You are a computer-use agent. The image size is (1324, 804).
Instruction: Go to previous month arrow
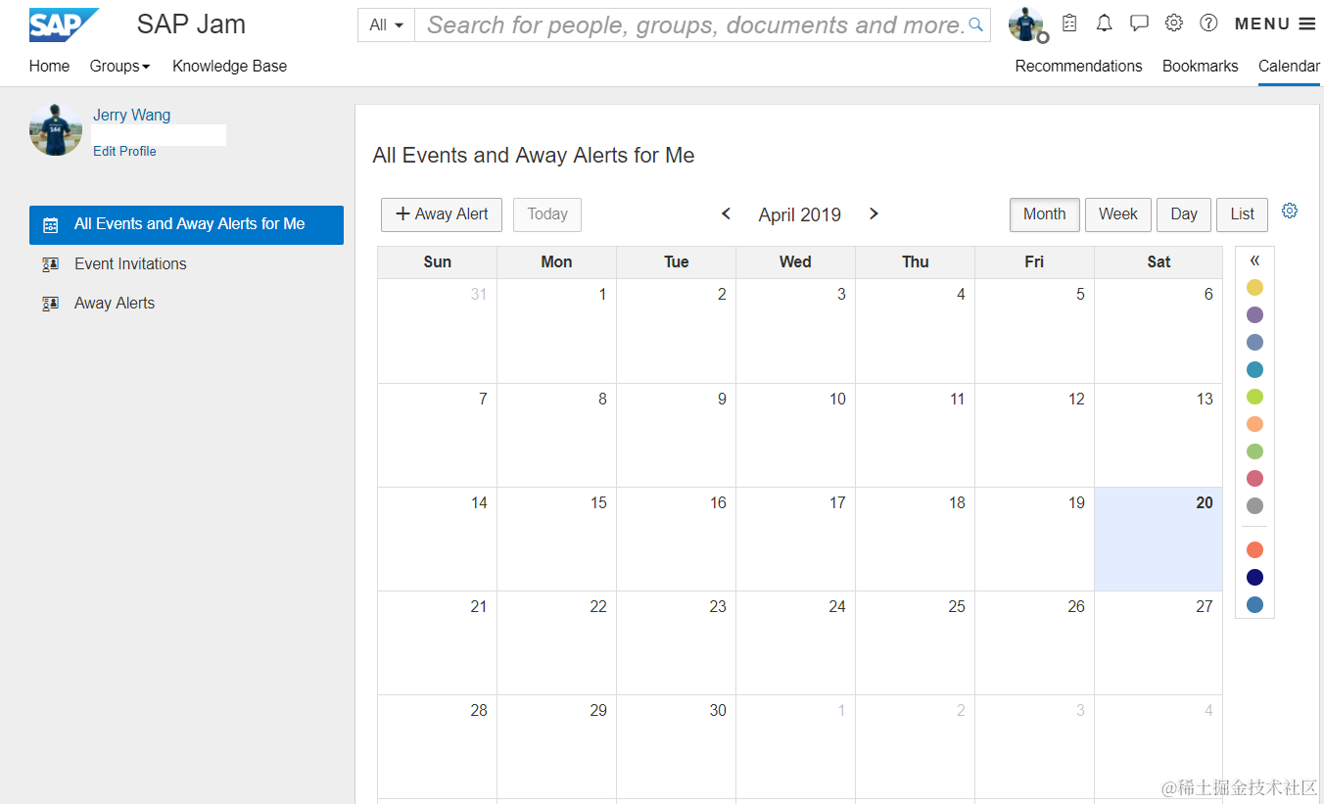click(726, 213)
